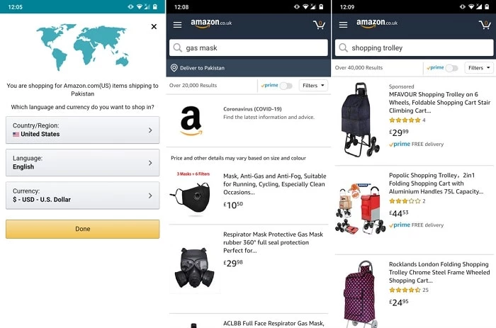Open hamburger menu beside gas mask search
The image size is (496, 328).
[x=177, y=25]
